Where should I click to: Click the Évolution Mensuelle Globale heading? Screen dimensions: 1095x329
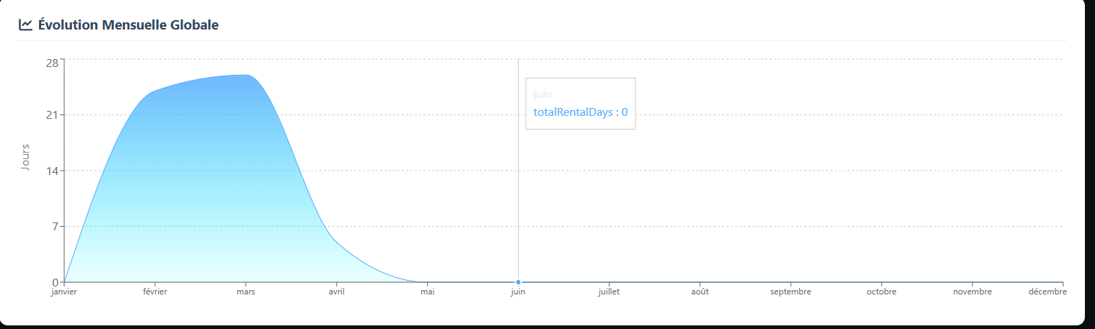click(128, 25)
